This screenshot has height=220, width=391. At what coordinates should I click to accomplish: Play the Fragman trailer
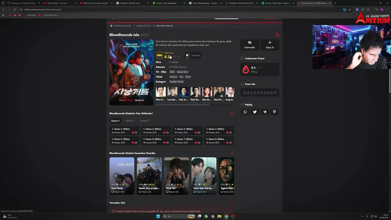(x=193, y=55)
